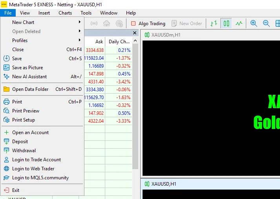Click the tile windows grid icon
The height and width of the screenshot is (199, 280).
click(278, 24)
